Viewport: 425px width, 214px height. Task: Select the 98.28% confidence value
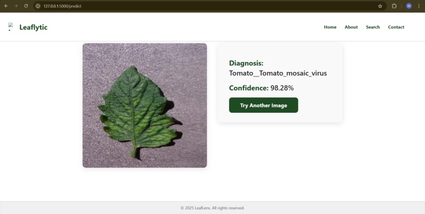pyautogui.click(x=282, y=88)
